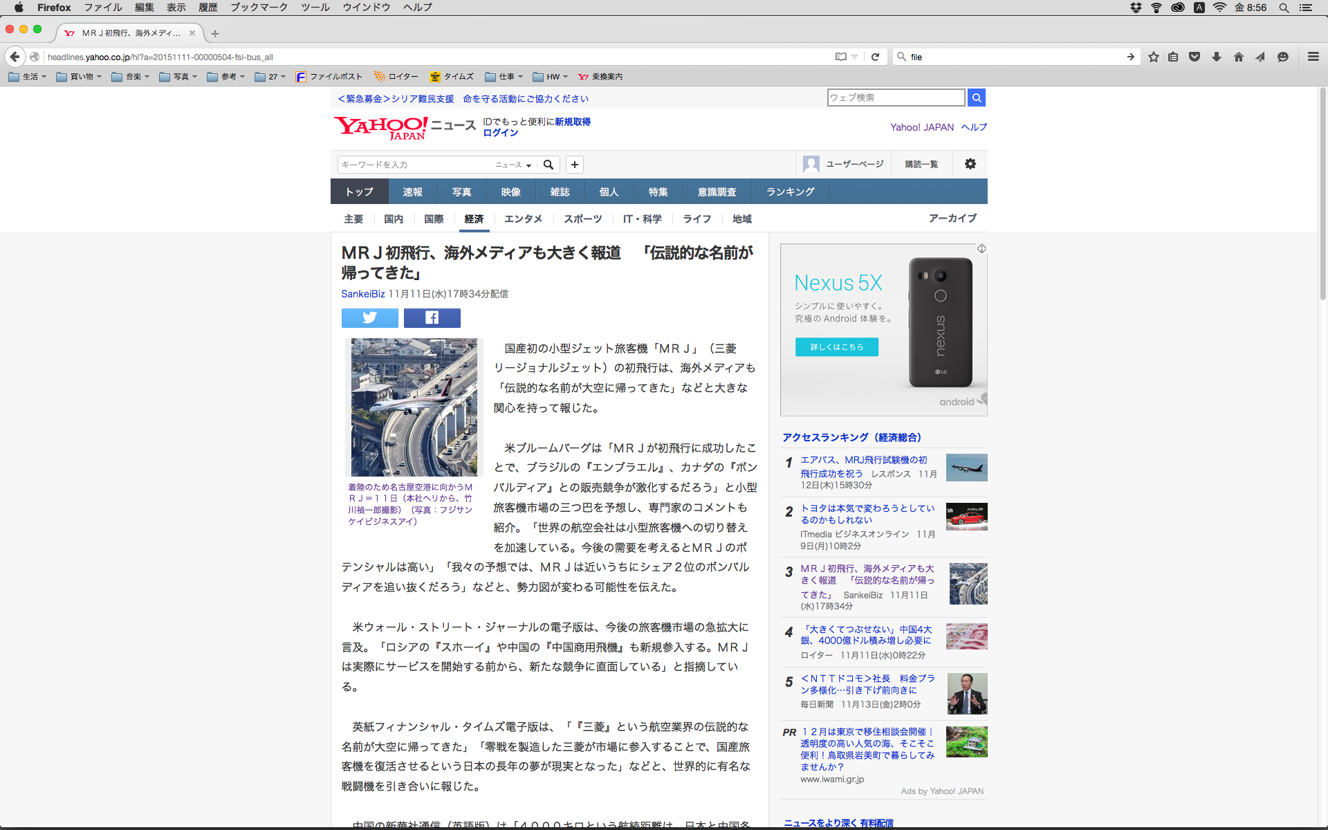Click the plus button beside keyword search

click(x=574, y=165)
